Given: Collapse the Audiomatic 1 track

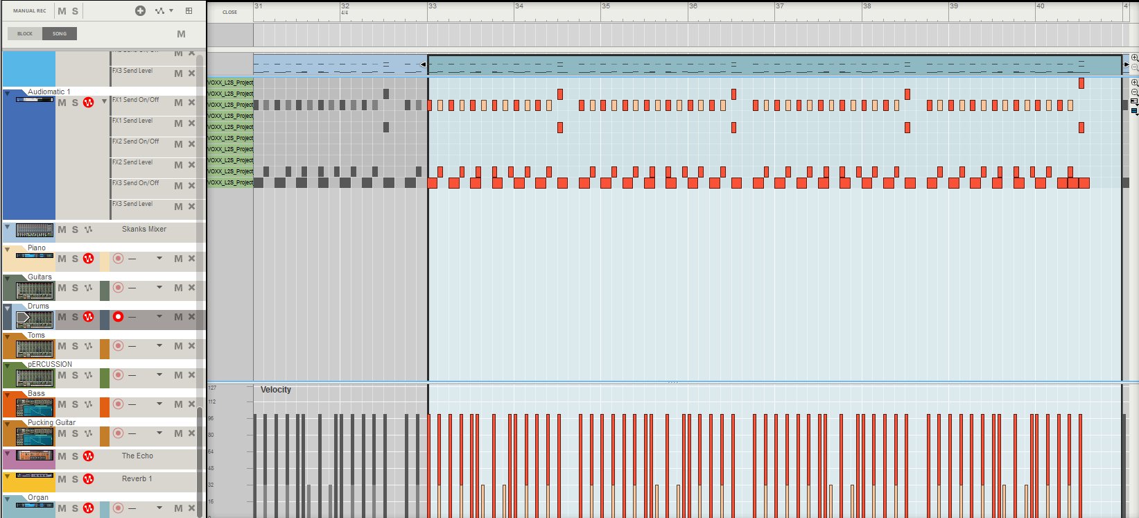Looking at the screenshot, I should tap(7, 93).
